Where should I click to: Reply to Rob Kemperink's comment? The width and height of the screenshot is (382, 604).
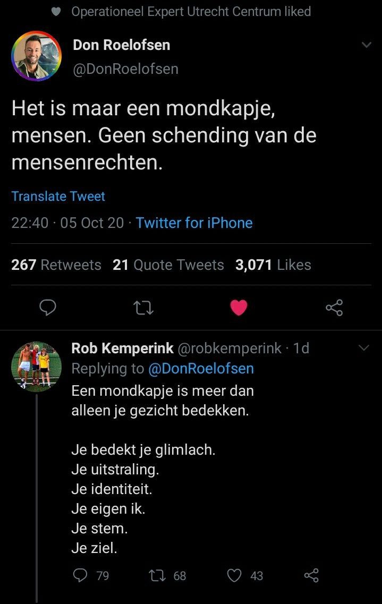click(x=80, y=575)
